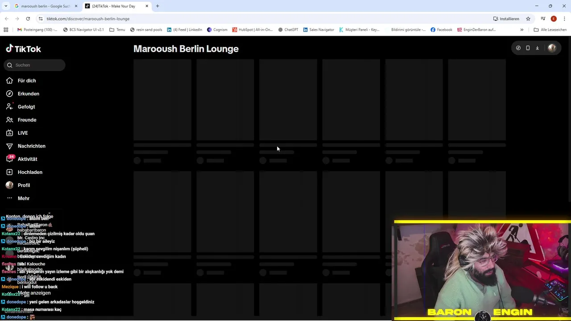Click the home icon beside Für dich
Viewport: 571px width, 321px height.
9,81
